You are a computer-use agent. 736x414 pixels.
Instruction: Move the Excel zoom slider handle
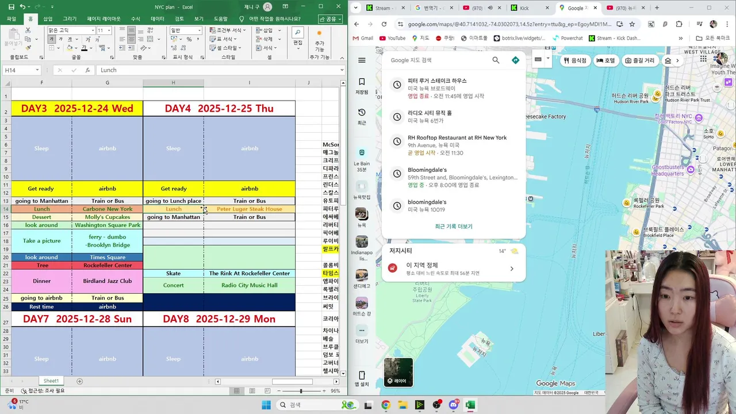301,391
